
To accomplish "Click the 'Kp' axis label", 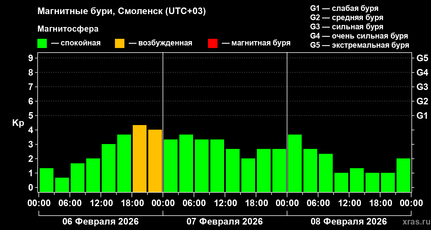I will [x=18, y=123].
